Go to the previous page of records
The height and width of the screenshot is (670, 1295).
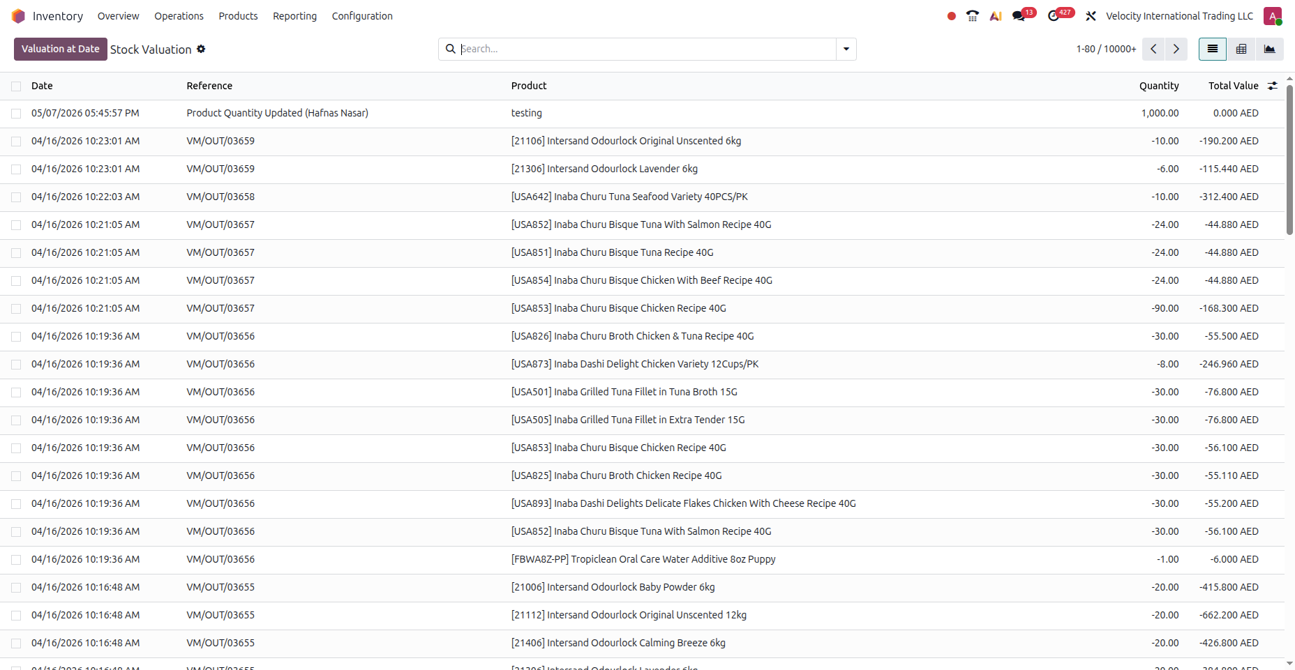tap(1154, 49)
